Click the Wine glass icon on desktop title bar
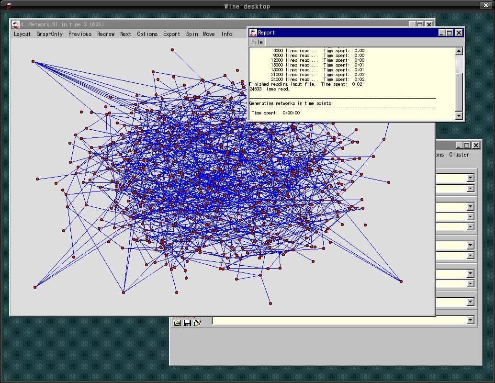 tap(8, 6)
